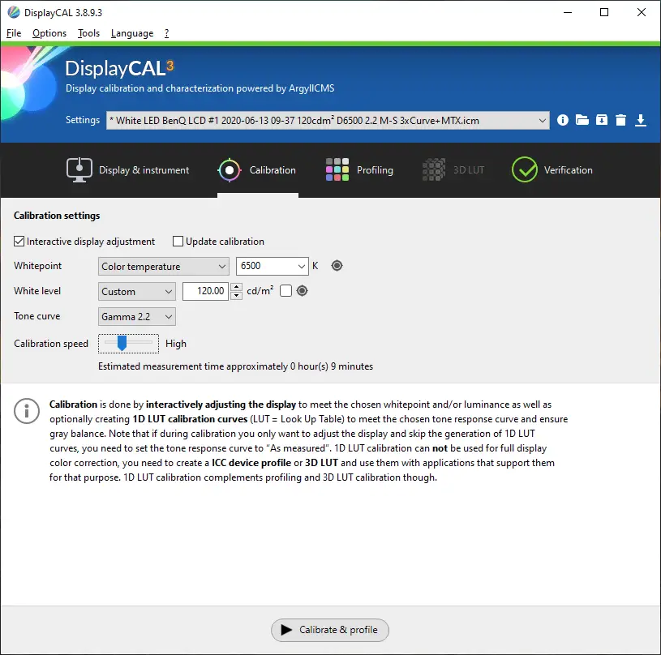
Task: Decrease white level with down spinner arrow
Action: point(237,296)
